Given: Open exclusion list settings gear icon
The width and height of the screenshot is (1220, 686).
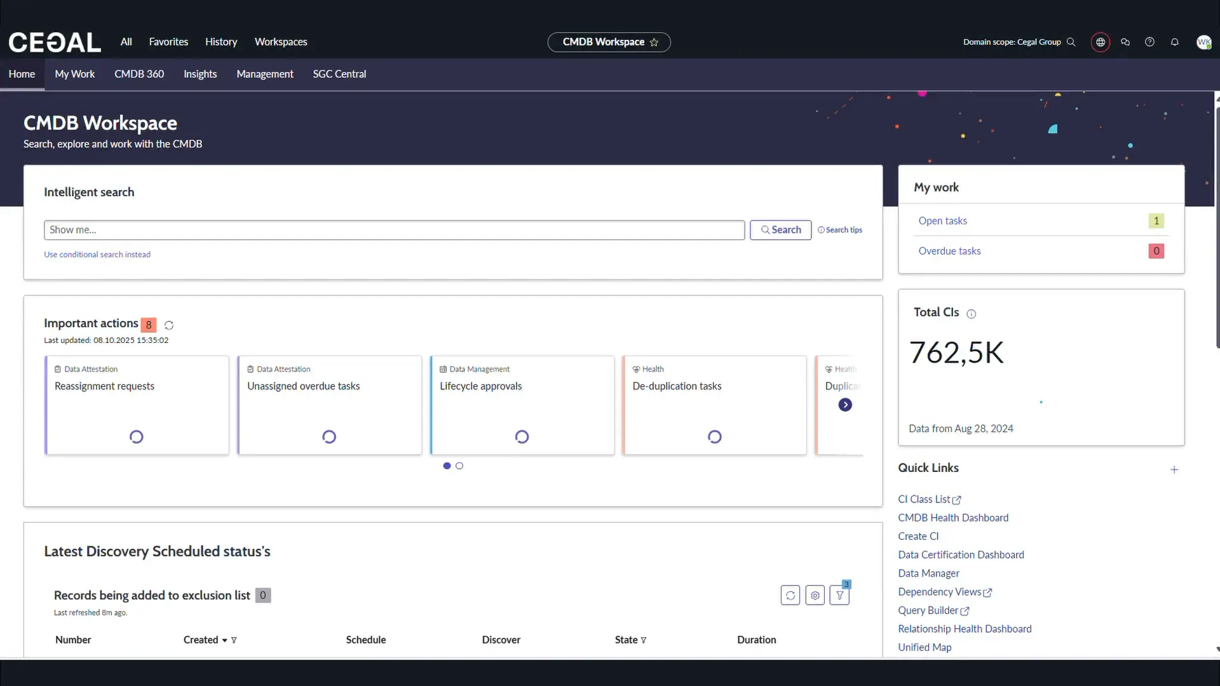Looking at the screenshot, I should (815, 595).
